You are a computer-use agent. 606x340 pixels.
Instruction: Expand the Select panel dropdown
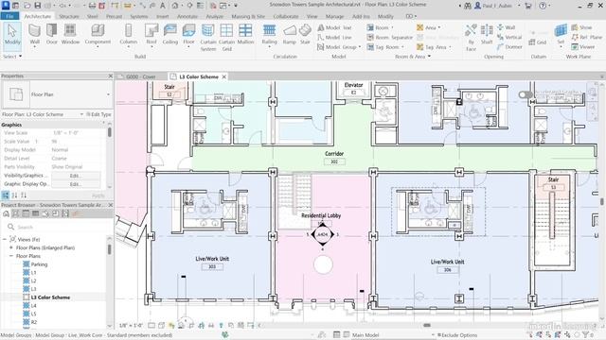point(12,57)
